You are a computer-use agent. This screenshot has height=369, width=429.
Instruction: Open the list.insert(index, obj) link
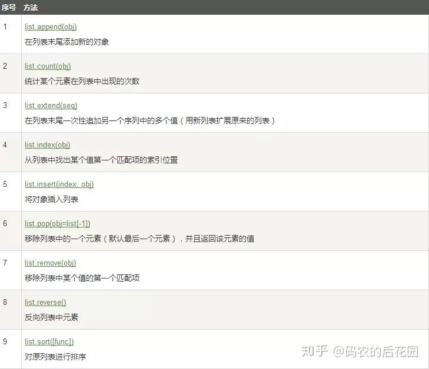(59, 184)
